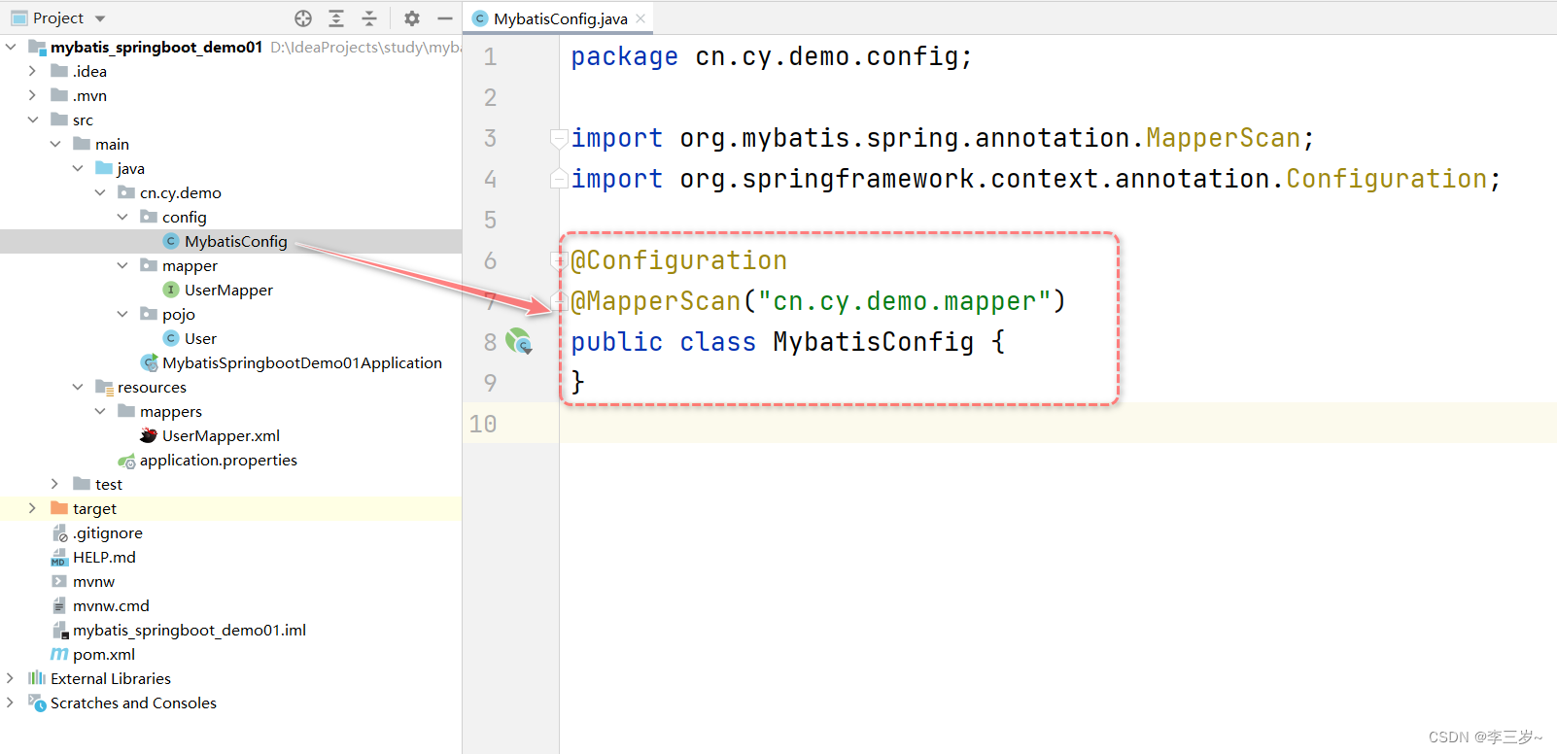Click the resources folder icon
Viewport: 1557px width, 754px height.
pos(104,387)
